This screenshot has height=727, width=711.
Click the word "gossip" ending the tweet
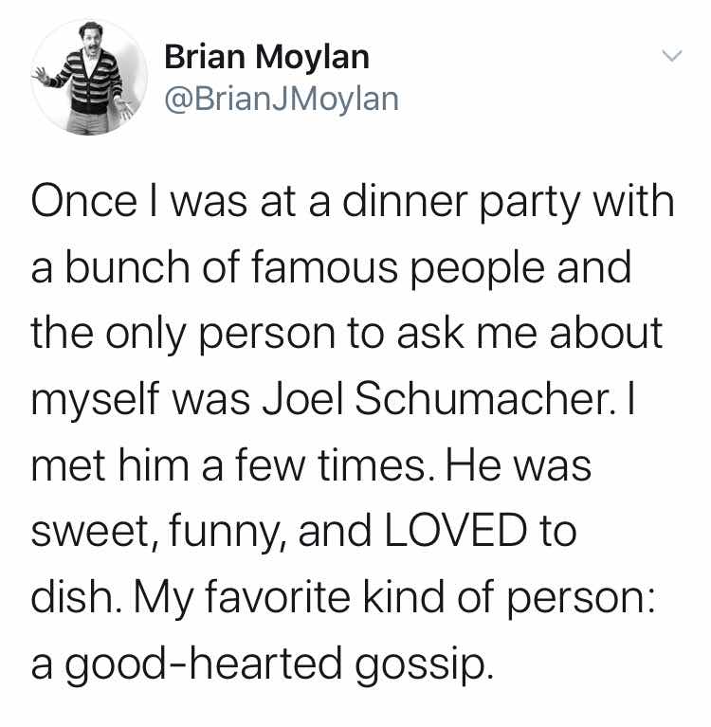pyautogui.click(x=429, y=666)
